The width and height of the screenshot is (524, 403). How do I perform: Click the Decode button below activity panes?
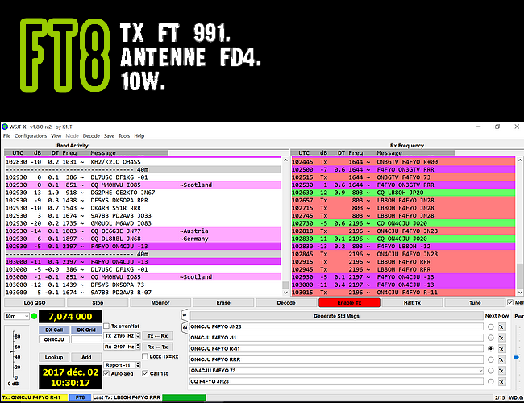[x=286, y=303]
